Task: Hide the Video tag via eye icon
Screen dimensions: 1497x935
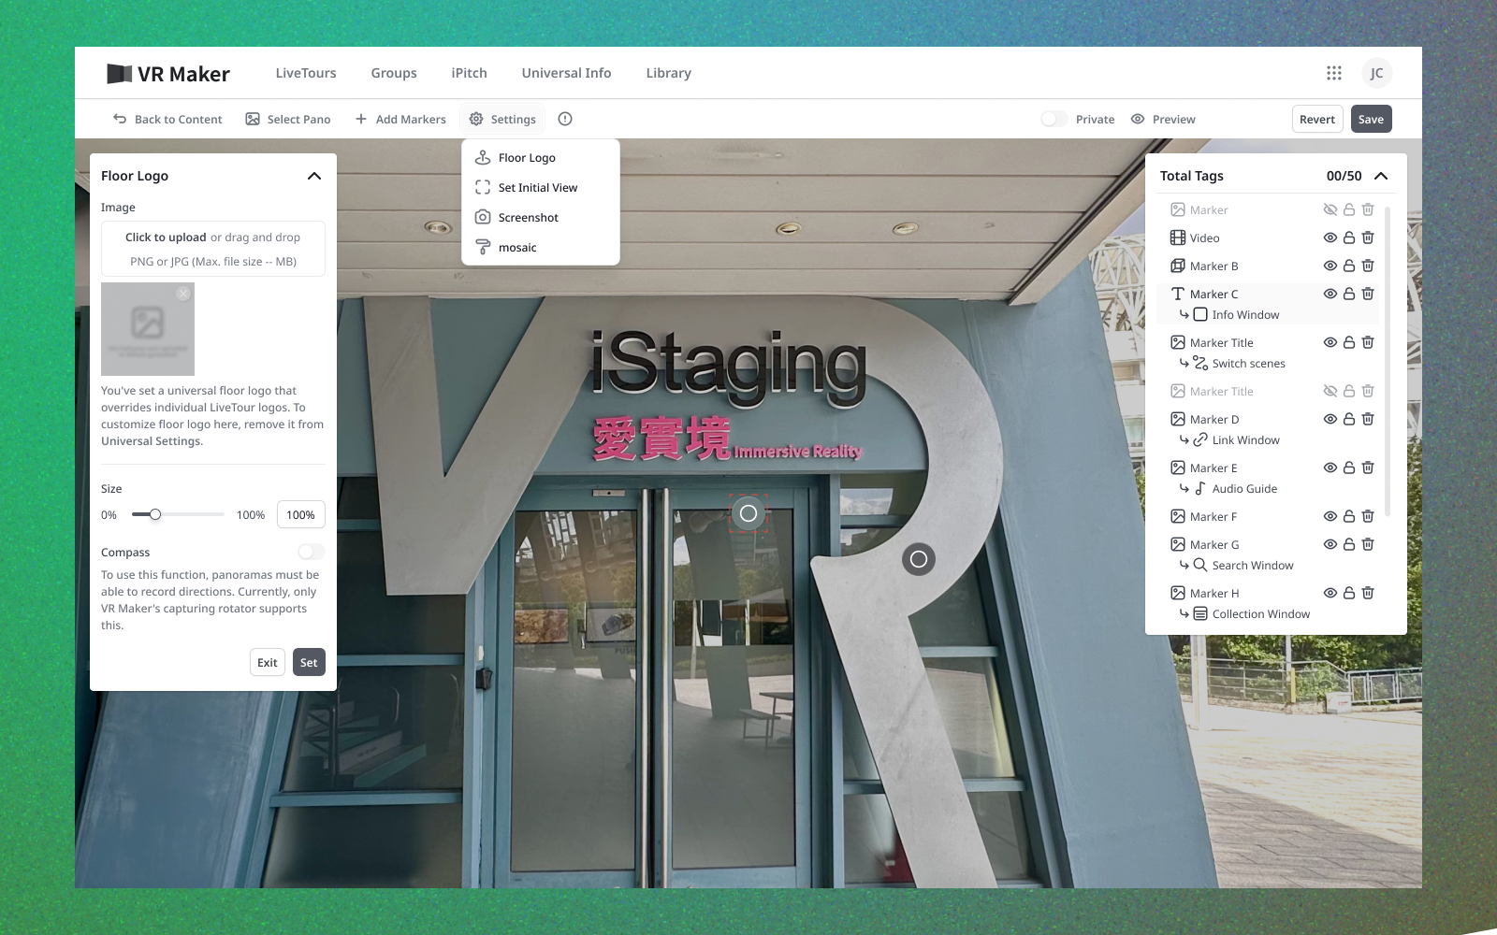Action: pos(1330,237)
